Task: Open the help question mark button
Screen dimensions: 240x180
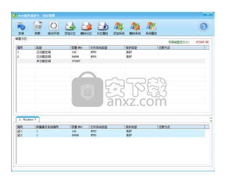Action: pyautogui.click(x=204, y=27)
